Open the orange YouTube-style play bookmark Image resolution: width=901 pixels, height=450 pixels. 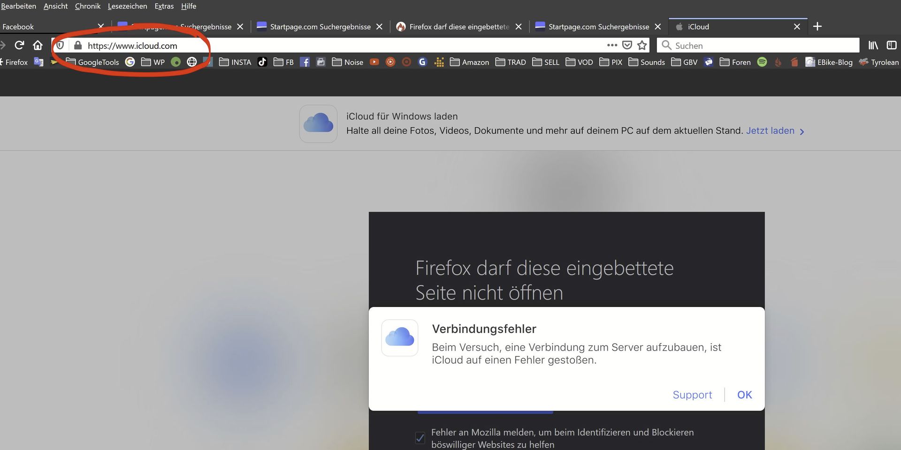pyautogui.click(x=374, y=62)
